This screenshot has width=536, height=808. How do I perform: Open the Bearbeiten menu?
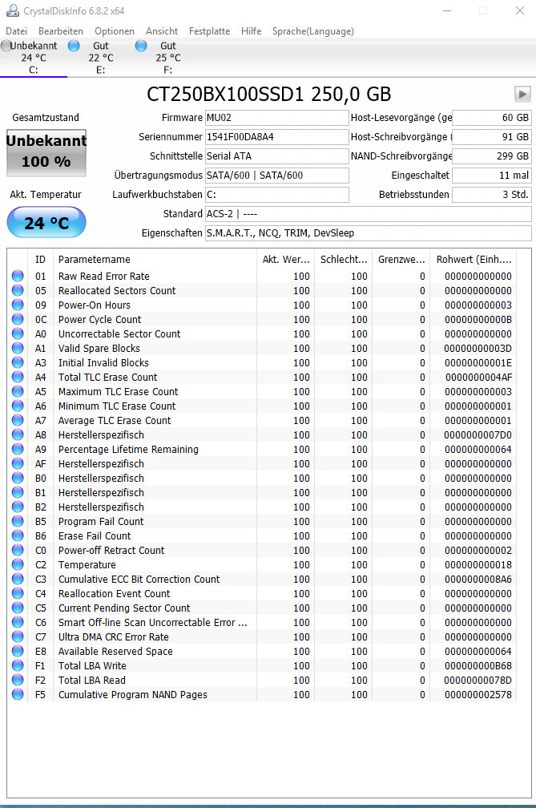click(x=61, y=31)
